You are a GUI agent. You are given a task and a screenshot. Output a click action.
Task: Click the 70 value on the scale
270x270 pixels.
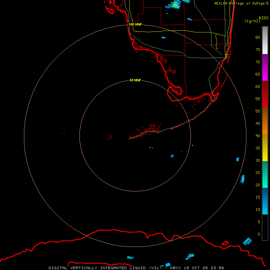(258, 62)
